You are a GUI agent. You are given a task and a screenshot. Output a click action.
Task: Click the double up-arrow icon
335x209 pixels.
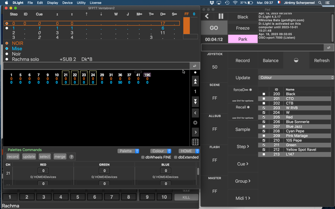click(x=195, y=82)
